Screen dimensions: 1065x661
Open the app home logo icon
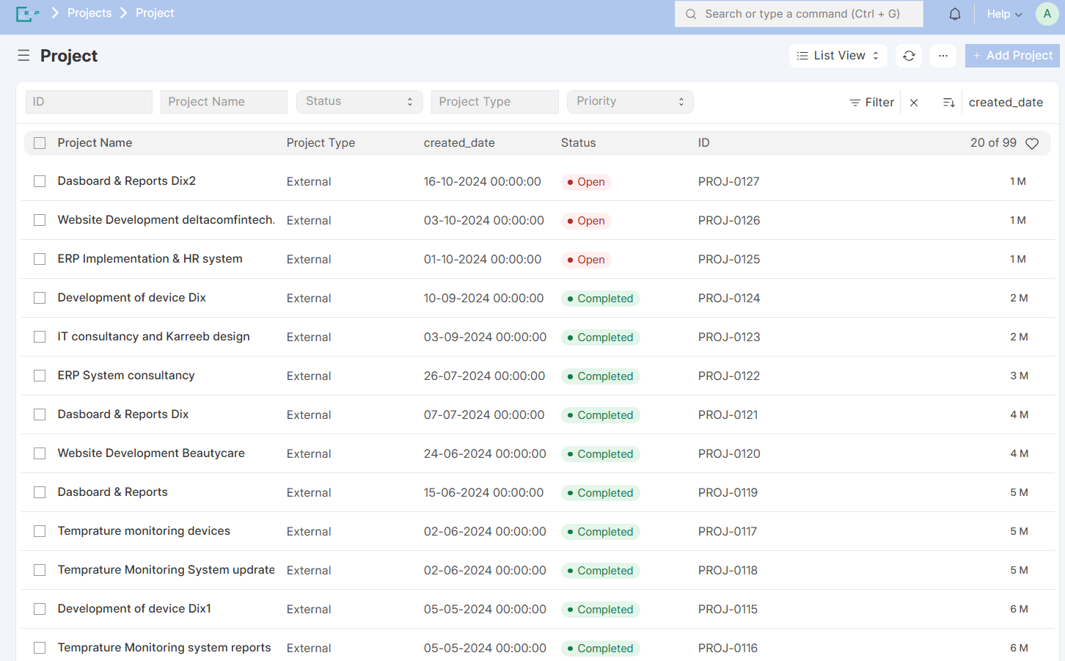coord(27,13)
